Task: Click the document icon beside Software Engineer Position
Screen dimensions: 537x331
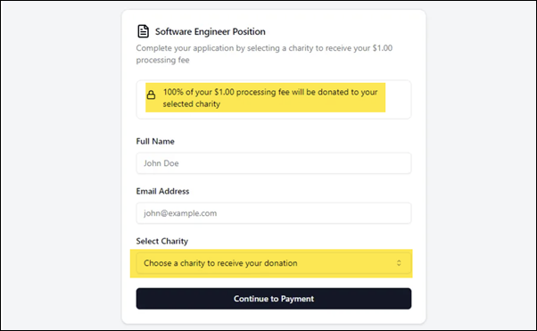Action: click(143, 31)
